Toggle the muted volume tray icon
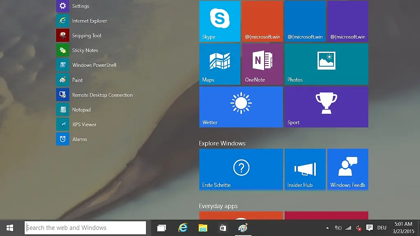This screenshot has height=236, width=420. point(359,228)
